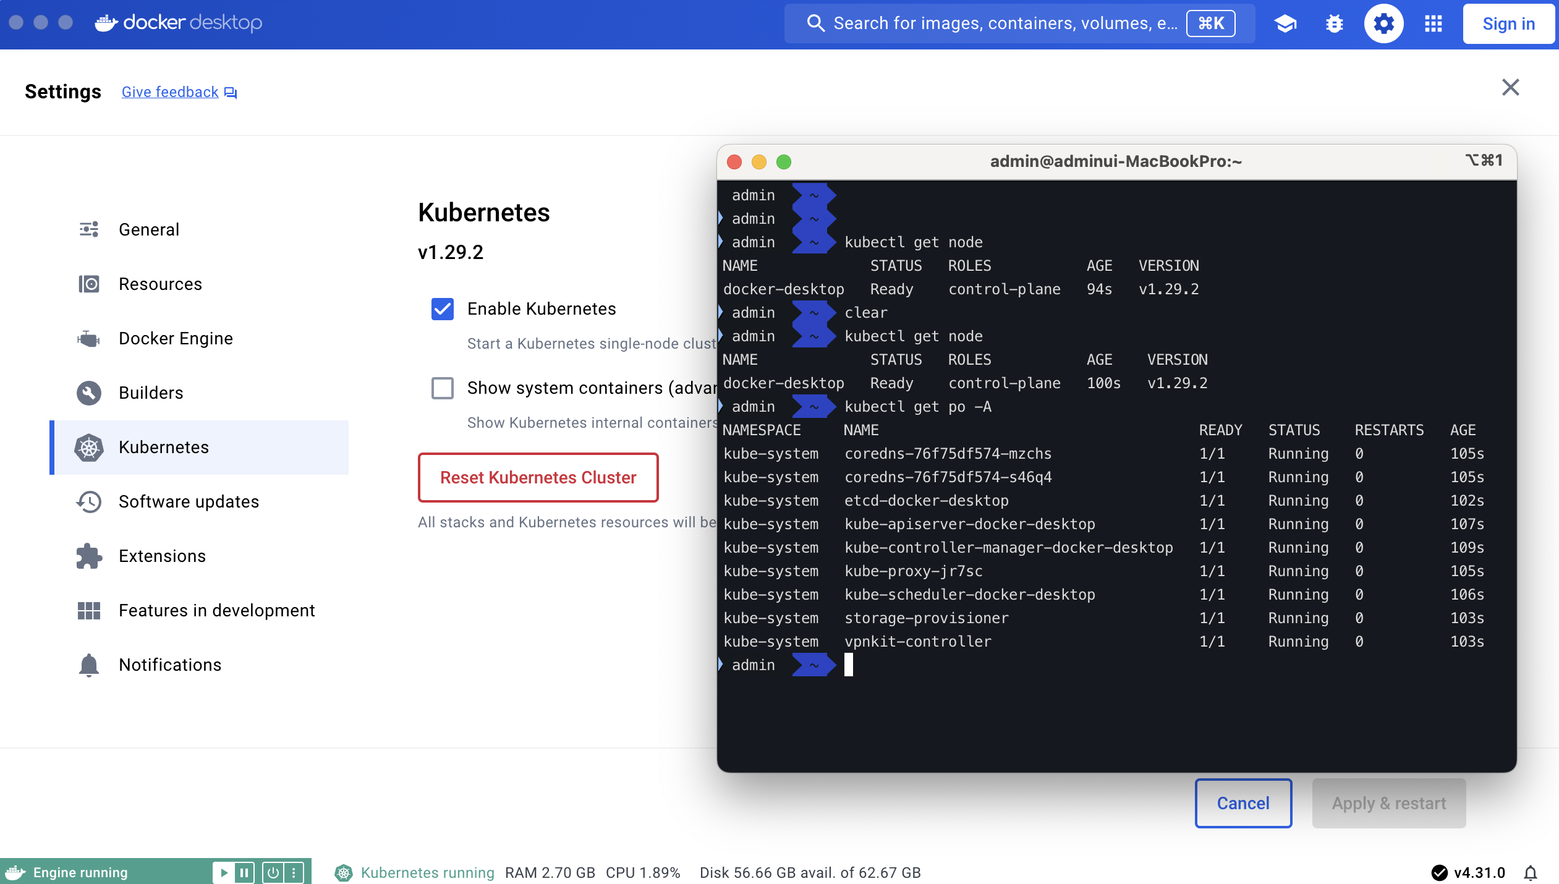
Task: Click the 'kubectl get po -A' command text
Action: point(918,406)
